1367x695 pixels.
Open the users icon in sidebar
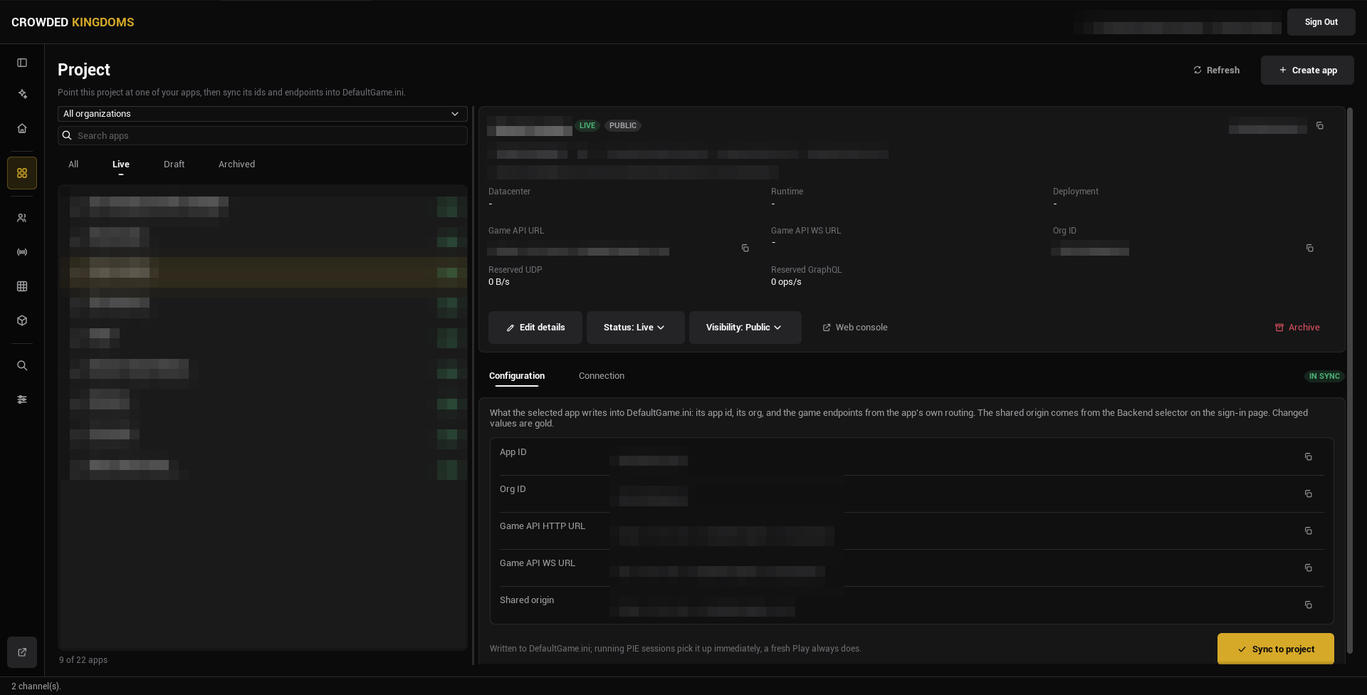22,218
